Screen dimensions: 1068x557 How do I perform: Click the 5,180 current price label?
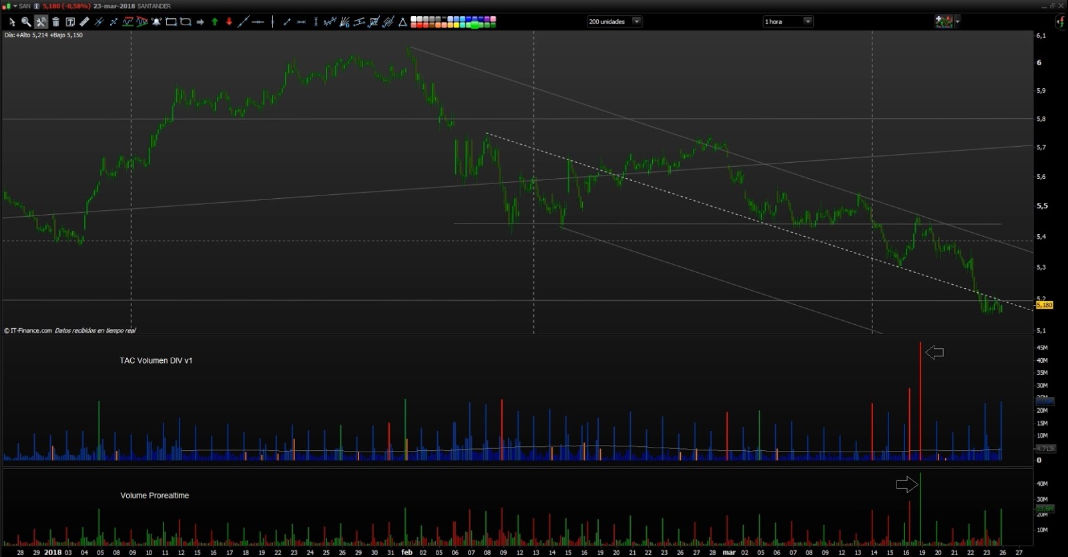point(1044,305)
